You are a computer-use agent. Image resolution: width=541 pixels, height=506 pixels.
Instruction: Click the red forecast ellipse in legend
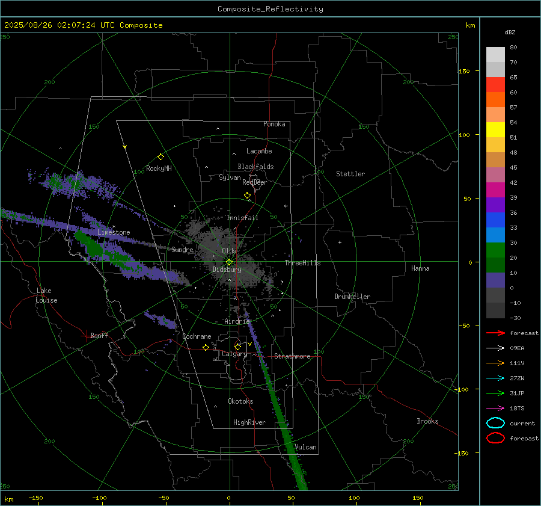click(495, 438)
